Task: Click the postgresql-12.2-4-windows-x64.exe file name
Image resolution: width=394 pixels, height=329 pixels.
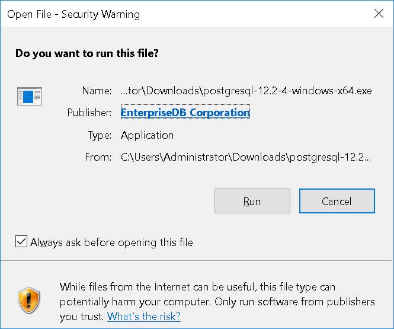Action: click(246, 91)
